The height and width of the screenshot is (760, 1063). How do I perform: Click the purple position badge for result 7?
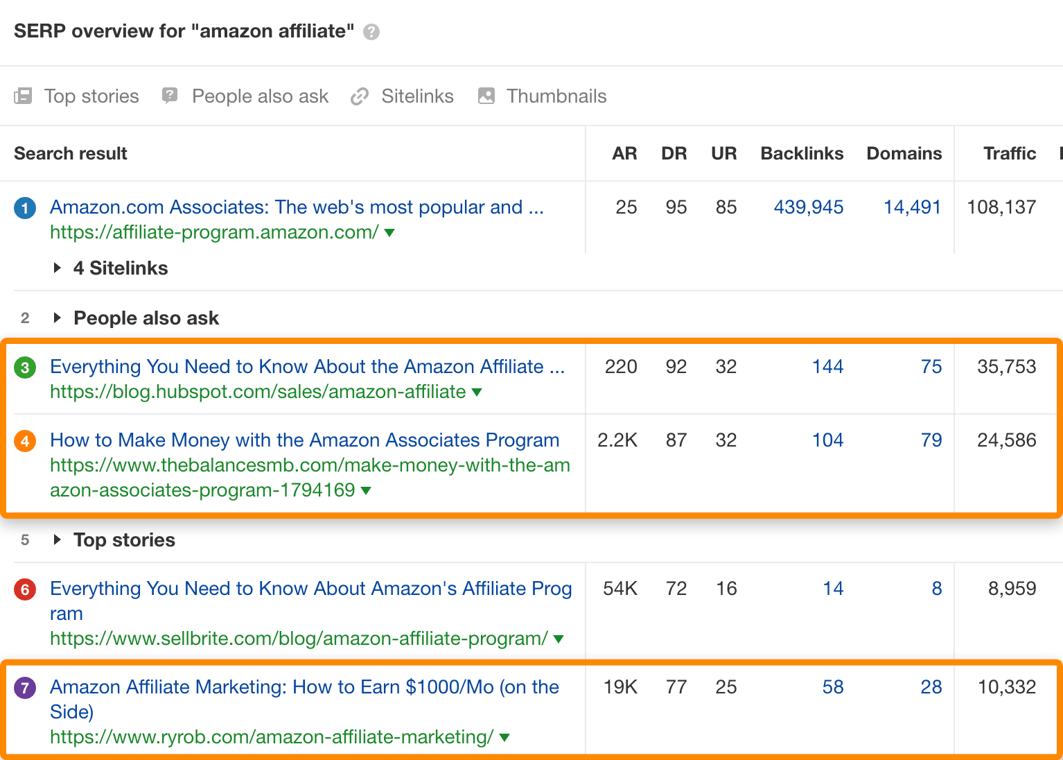click(x=25, y=687)
